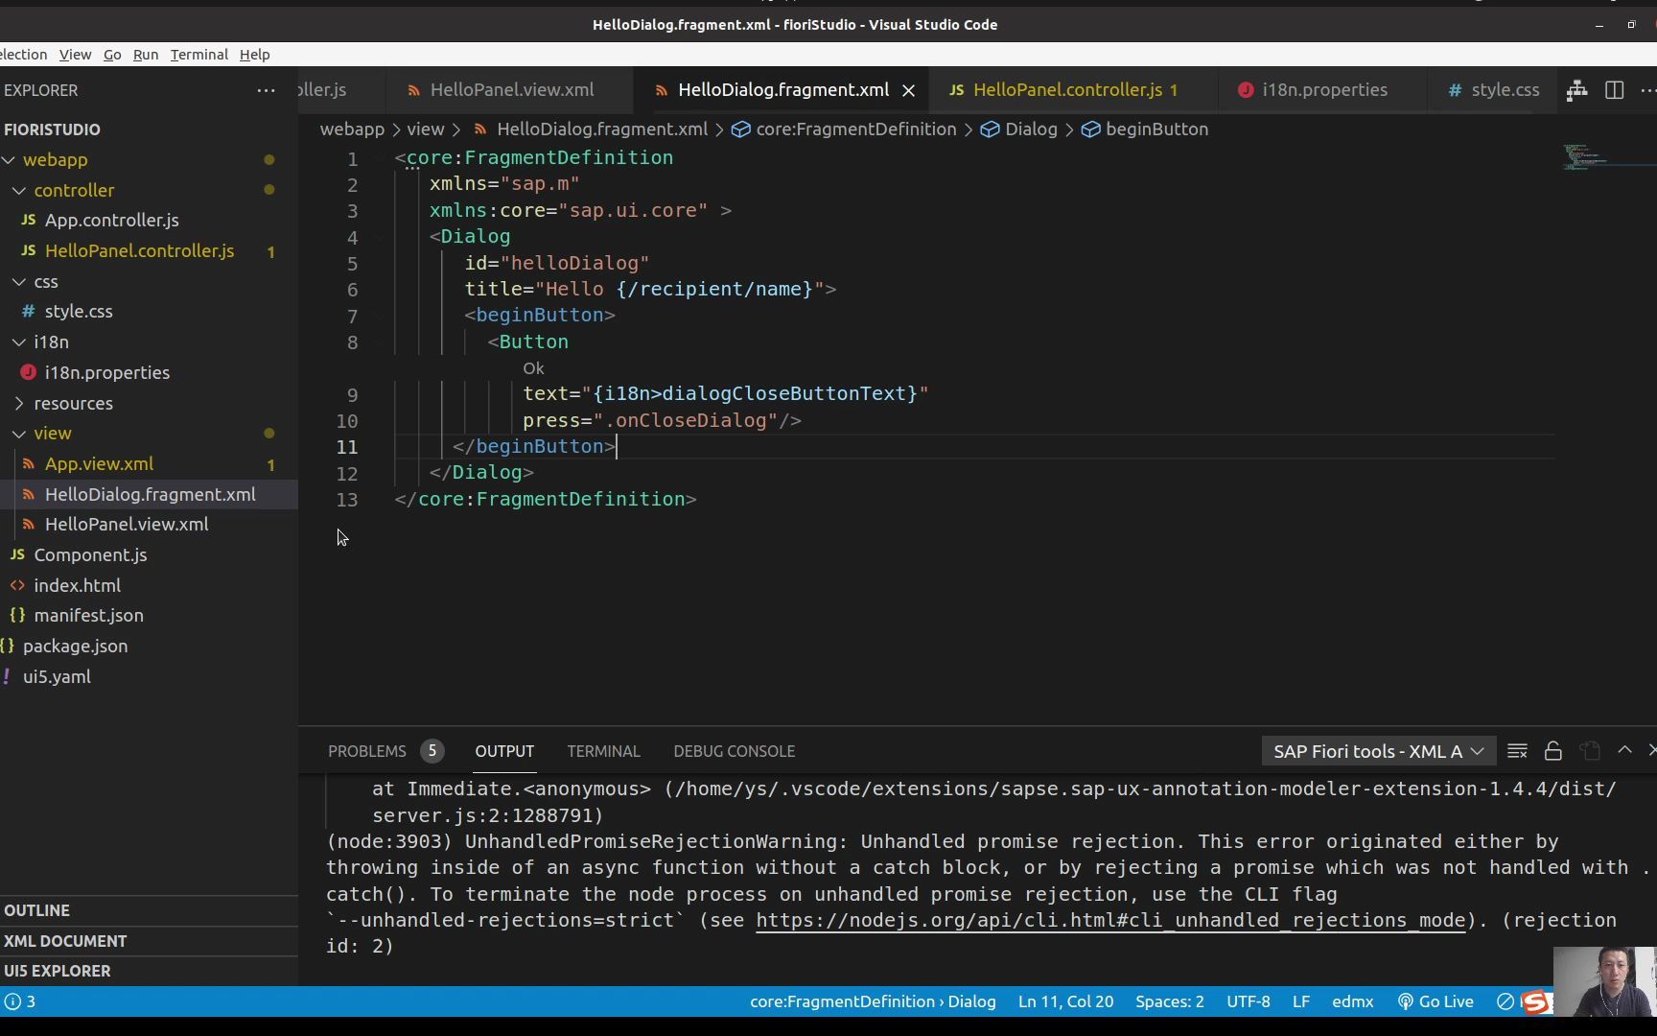Viewport: 1657px width, 1036px height.
Task: Click the status bar XML path core:FragmentDefinition › Dialog
Action: click(873, 1001)
